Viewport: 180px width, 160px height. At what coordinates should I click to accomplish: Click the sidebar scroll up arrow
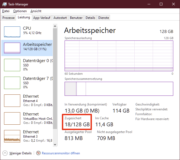pos(55,26)
